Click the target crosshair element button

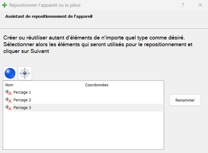tap(25, 73)
